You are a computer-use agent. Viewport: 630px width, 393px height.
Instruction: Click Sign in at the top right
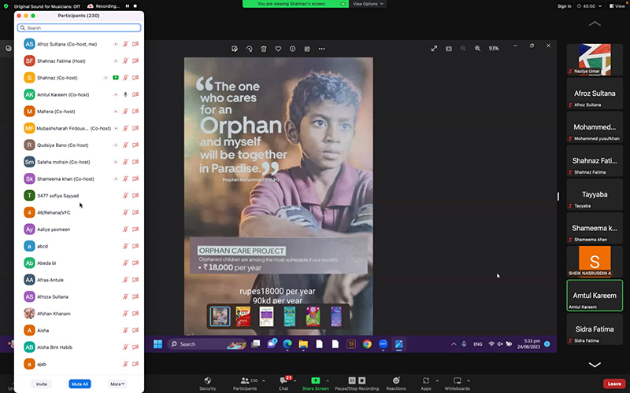coord(564,6)
